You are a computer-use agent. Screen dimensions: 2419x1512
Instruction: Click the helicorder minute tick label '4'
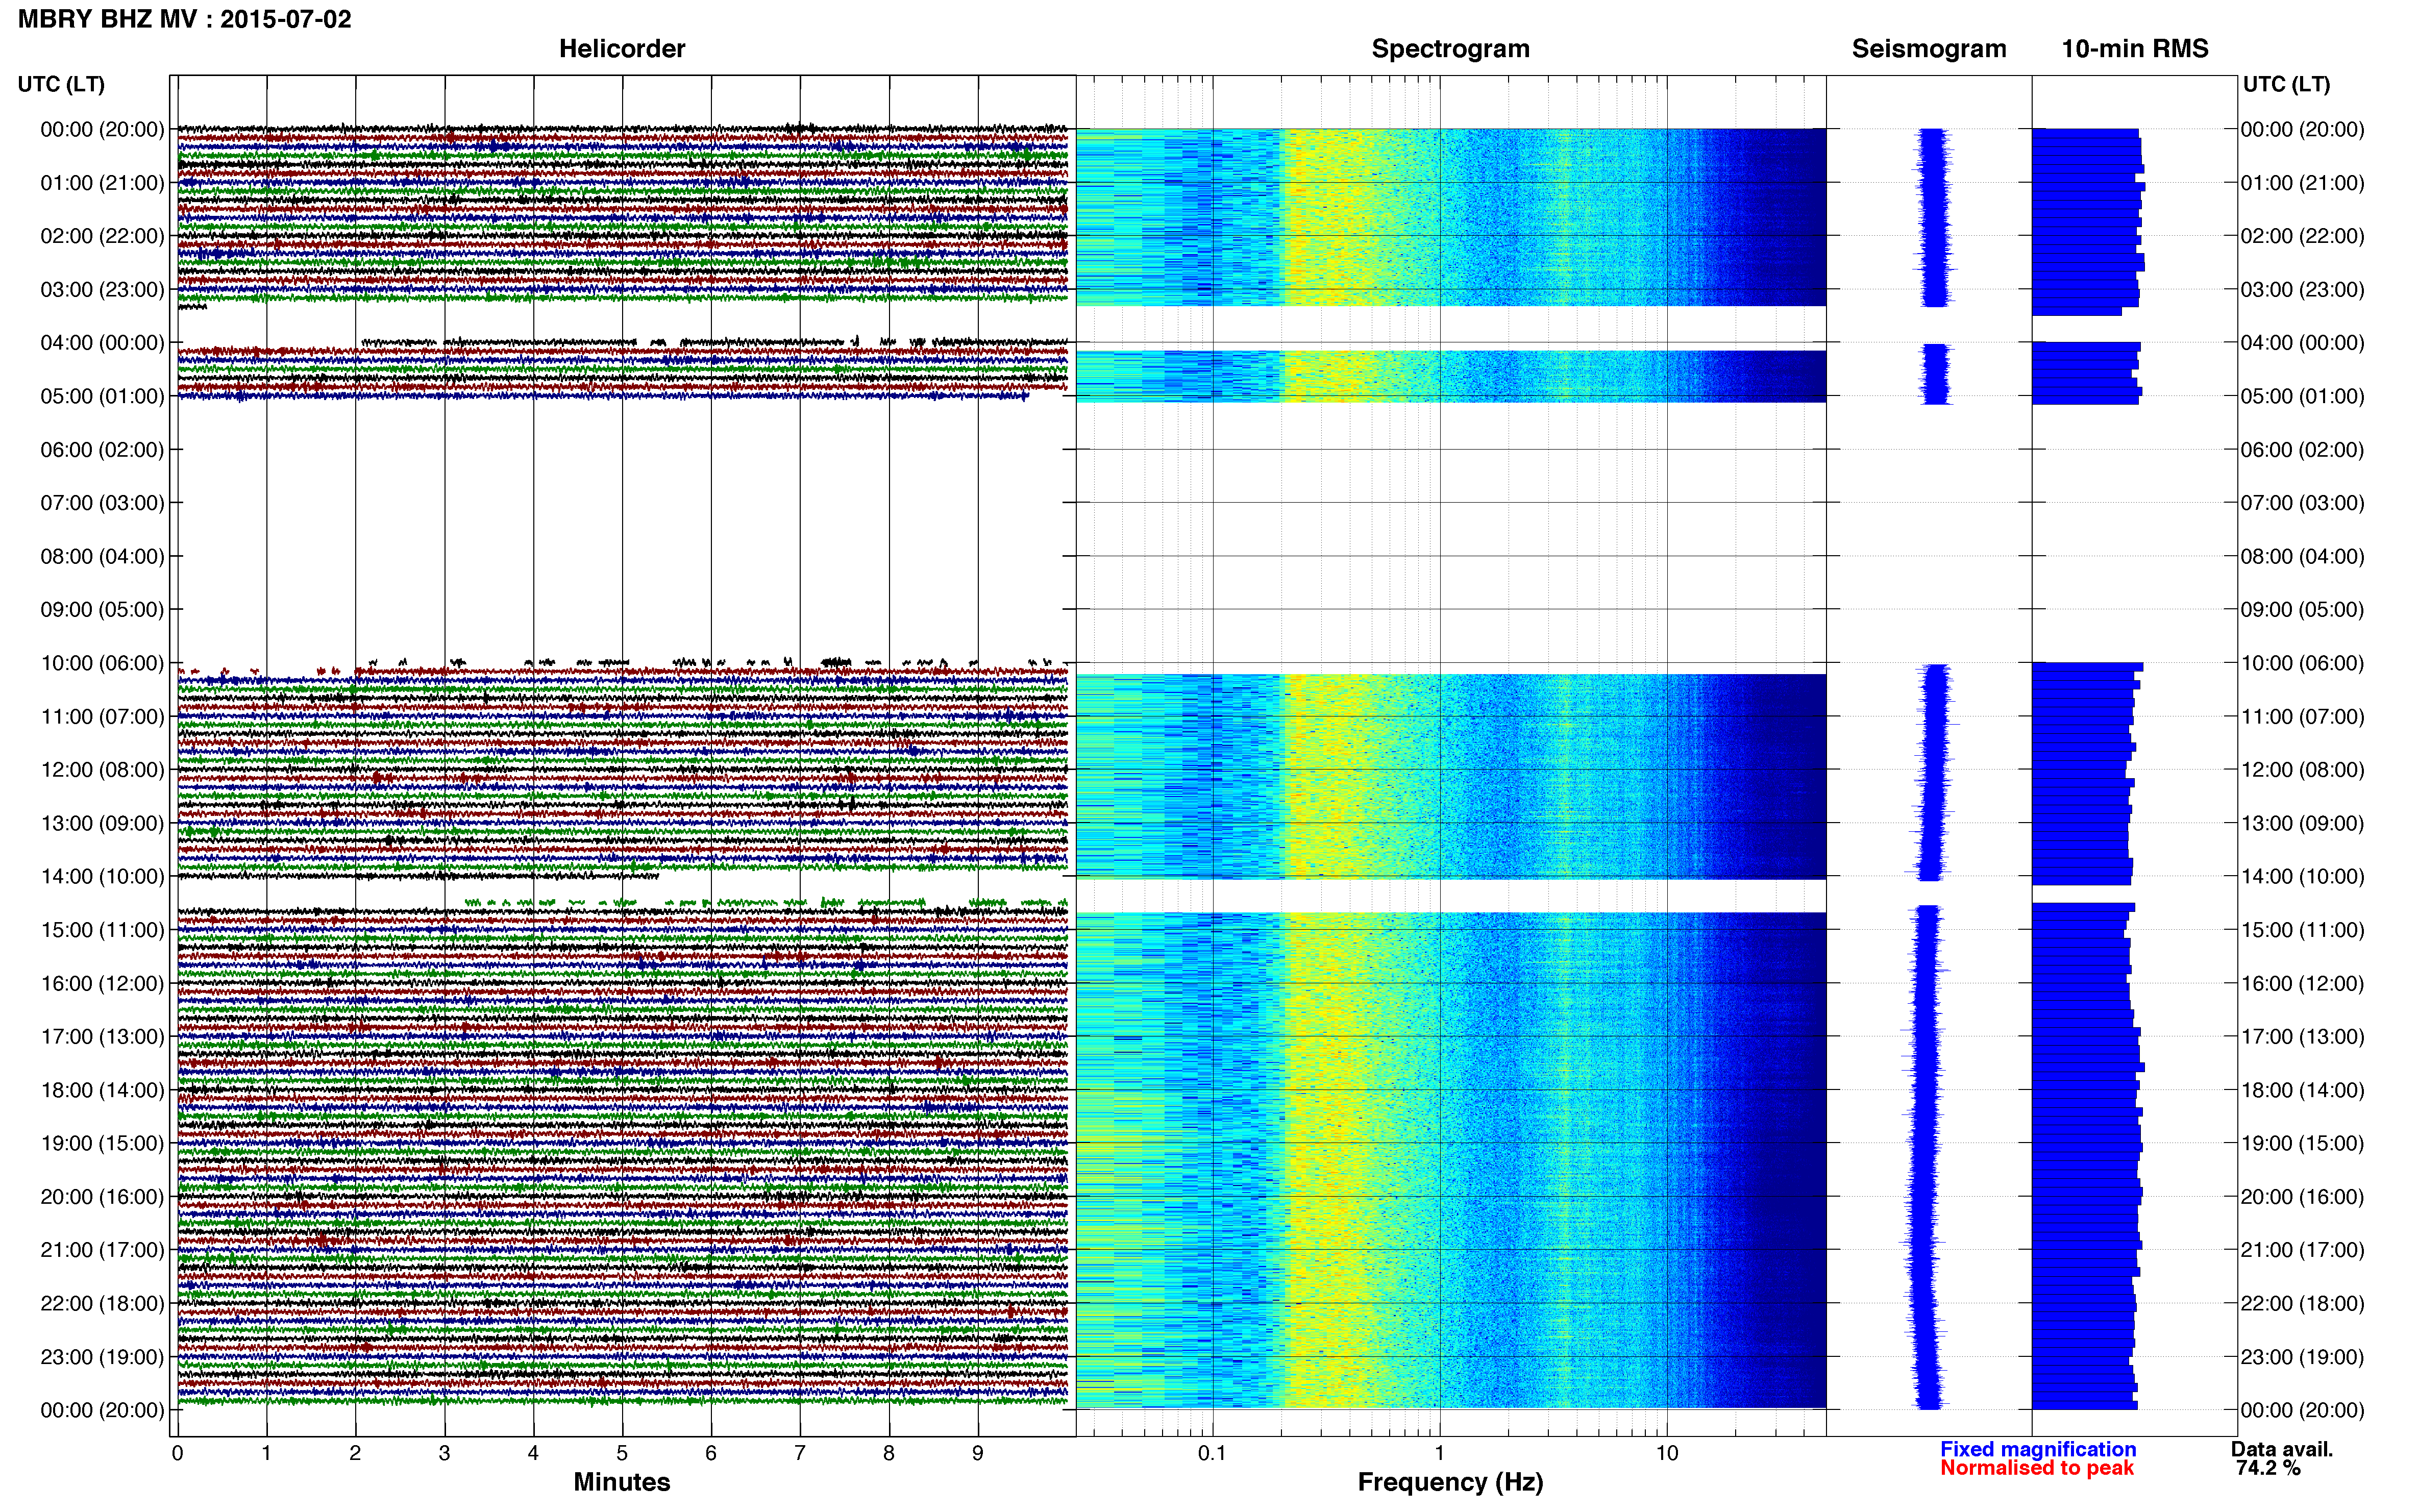click(533, 1454)
